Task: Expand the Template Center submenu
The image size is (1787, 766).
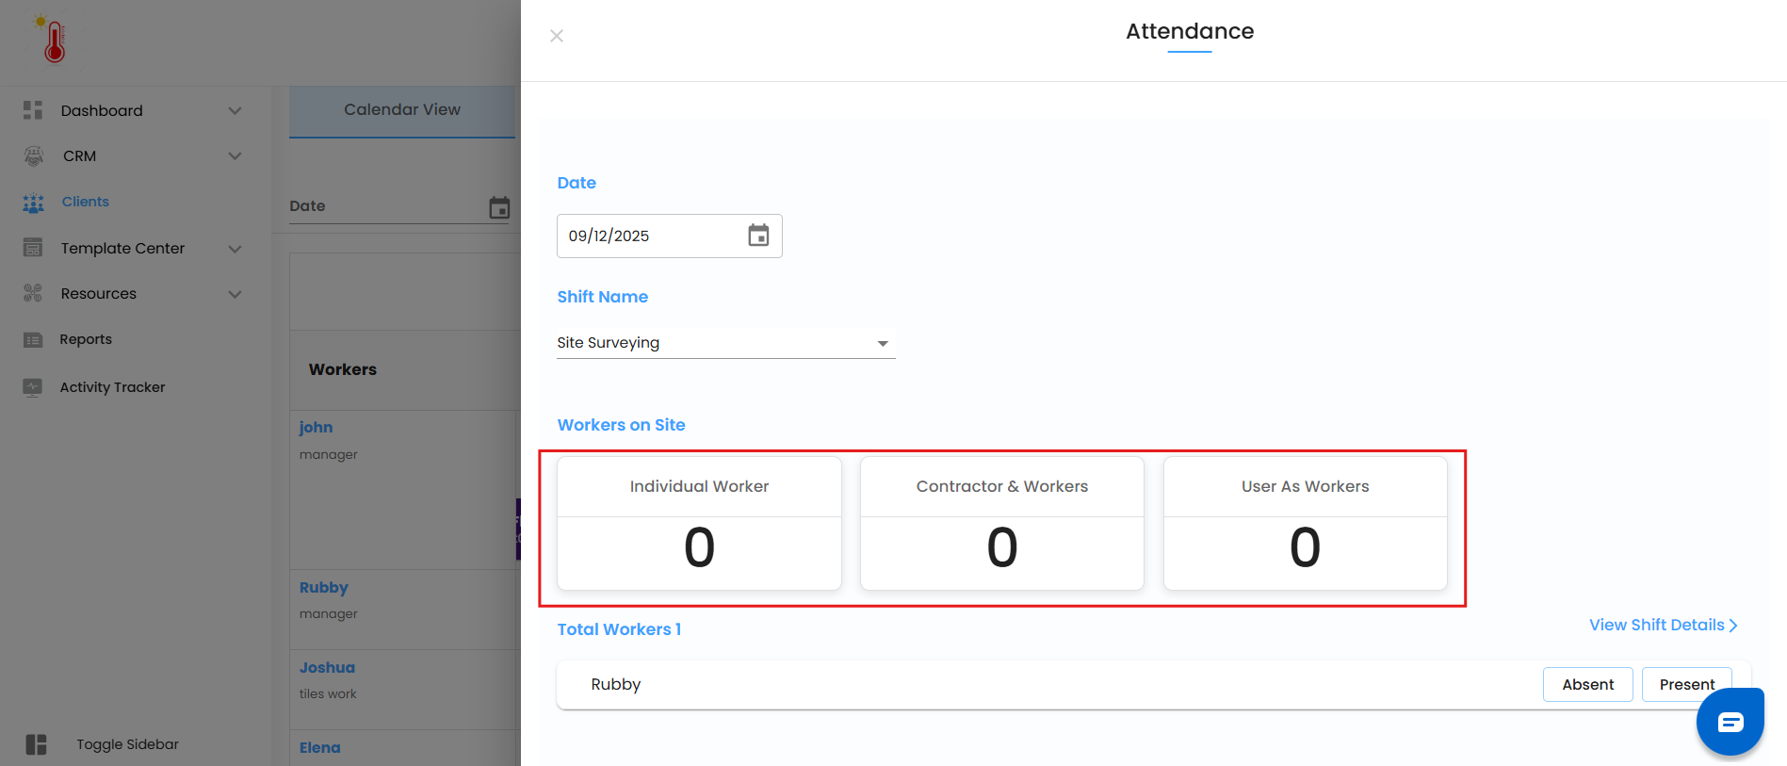Action: pos(235,249)
